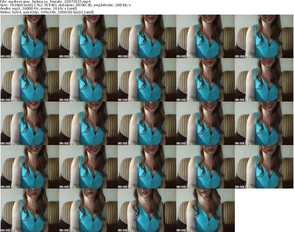This screenshot has height=232, width=294.
Task: Select the frame labeled 00:00:15
Action: click(x=206, y=123)
